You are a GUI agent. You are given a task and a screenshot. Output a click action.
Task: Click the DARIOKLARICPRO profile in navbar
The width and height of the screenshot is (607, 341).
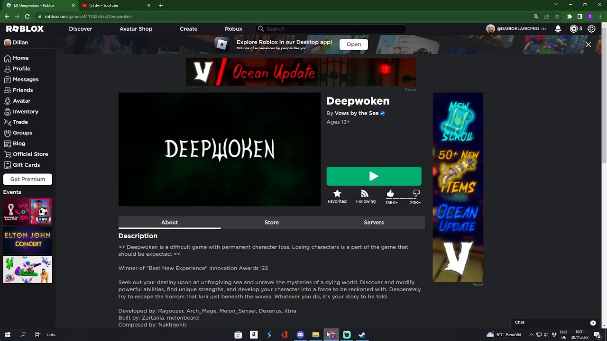(x=516, y=29)
